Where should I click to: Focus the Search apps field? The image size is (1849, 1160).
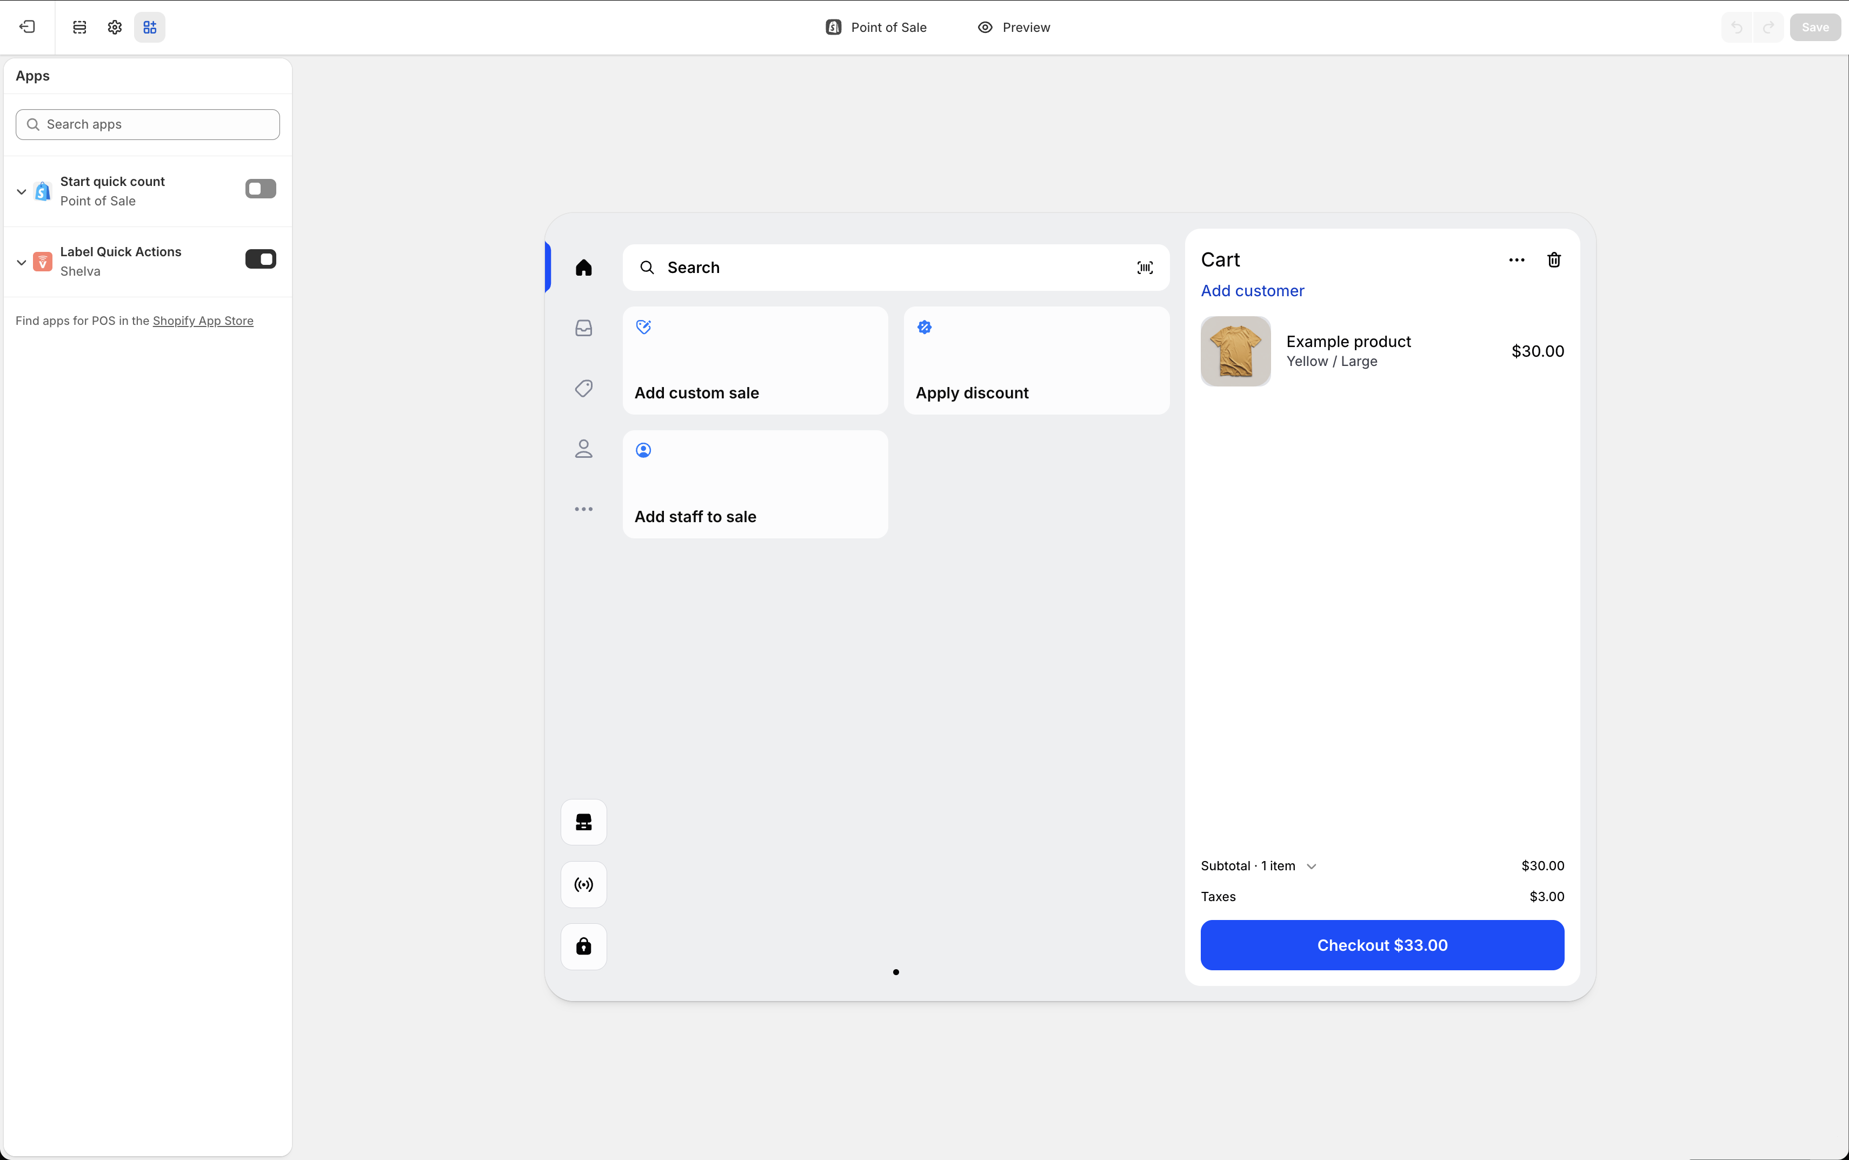147,124
